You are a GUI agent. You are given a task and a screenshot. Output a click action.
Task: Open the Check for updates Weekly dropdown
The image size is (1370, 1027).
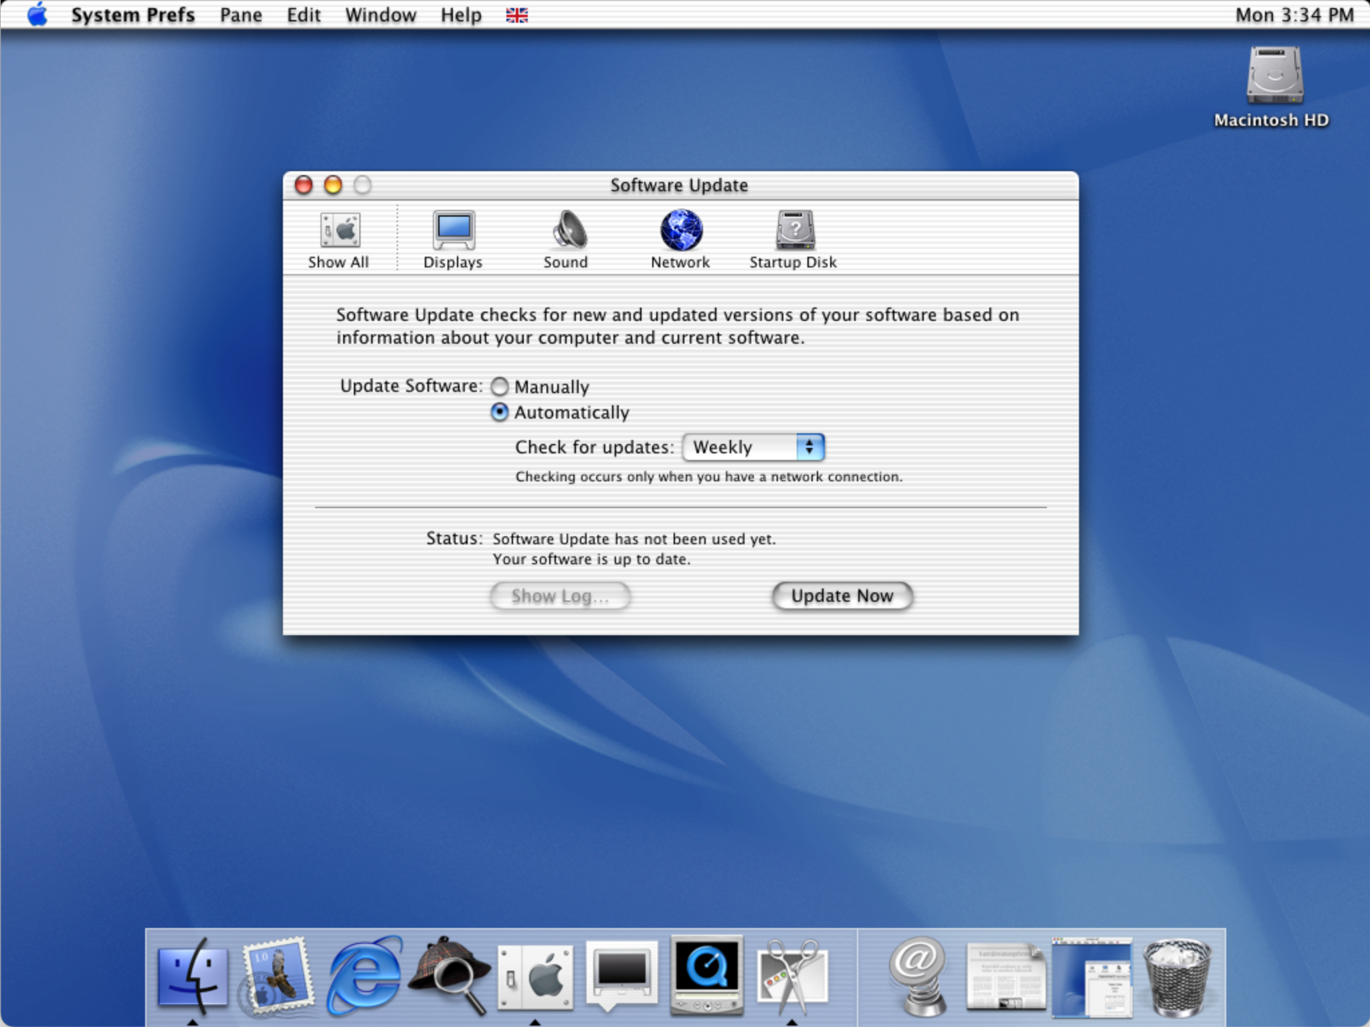click(753, 447)
